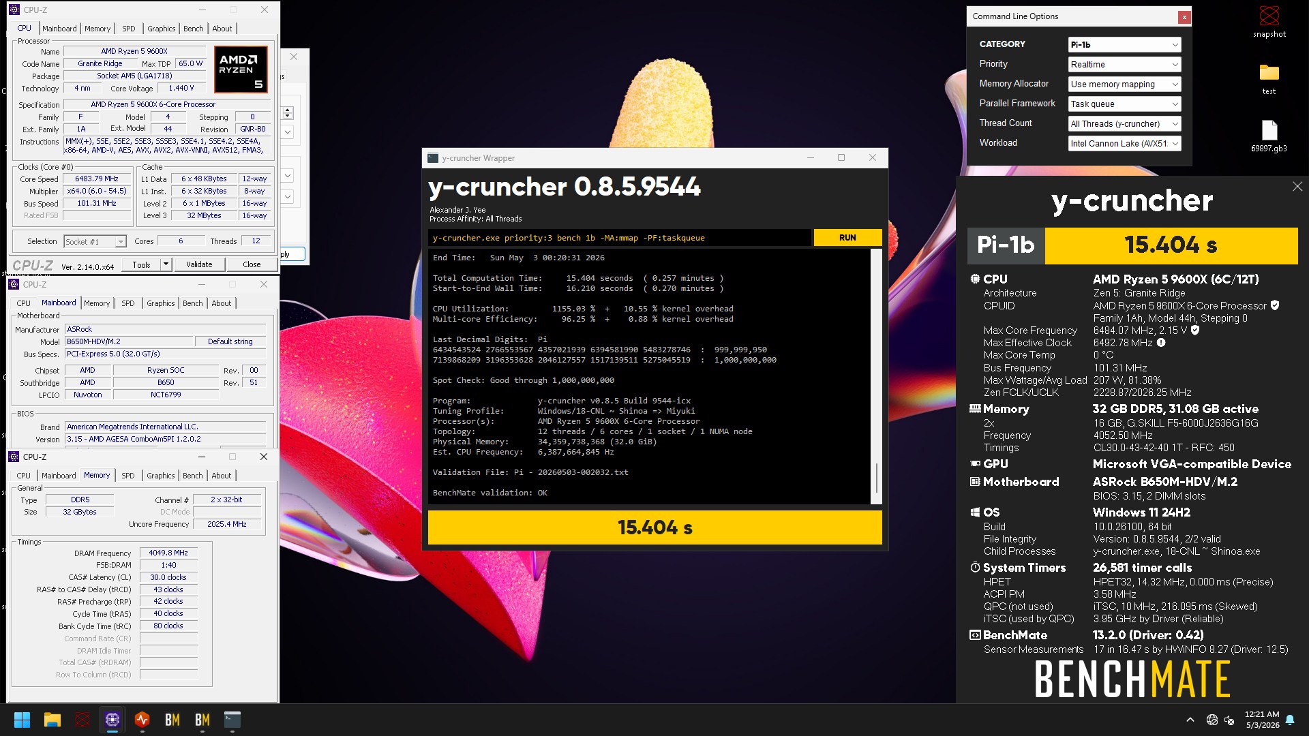Click the network globe tray icon

[x=1212, y=720]
